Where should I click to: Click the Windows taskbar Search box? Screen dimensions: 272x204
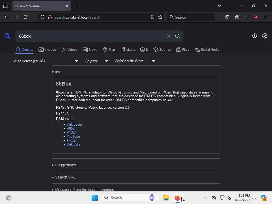pyautogui.click(x=130, y=198)
